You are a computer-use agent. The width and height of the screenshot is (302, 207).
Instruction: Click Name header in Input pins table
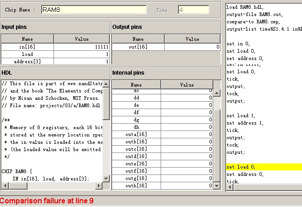[27, 39]
